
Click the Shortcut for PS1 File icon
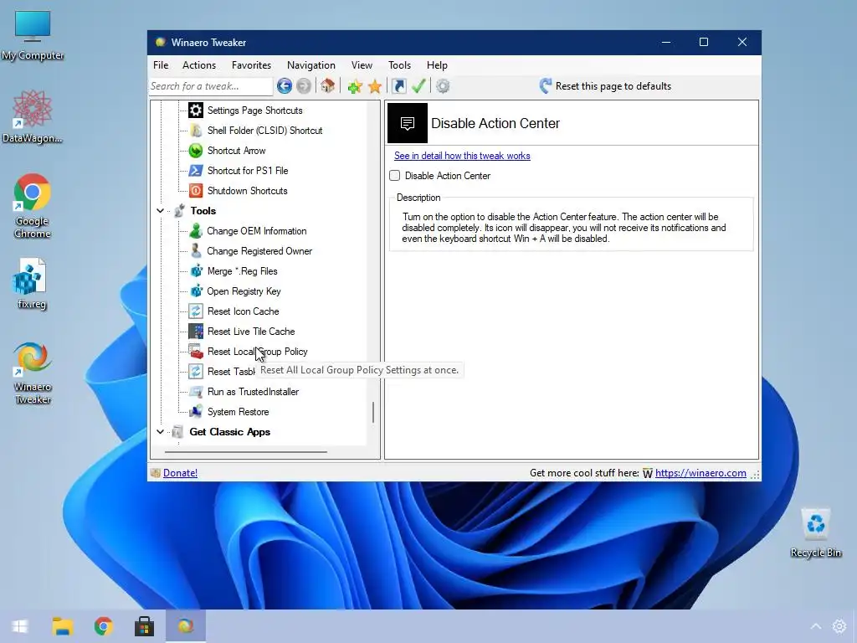196,171
